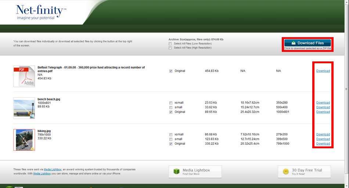The height and width of the screenshot is (188, 349).
Task: Download the Belfast Telegraph PDF
Action: point(323,71)
